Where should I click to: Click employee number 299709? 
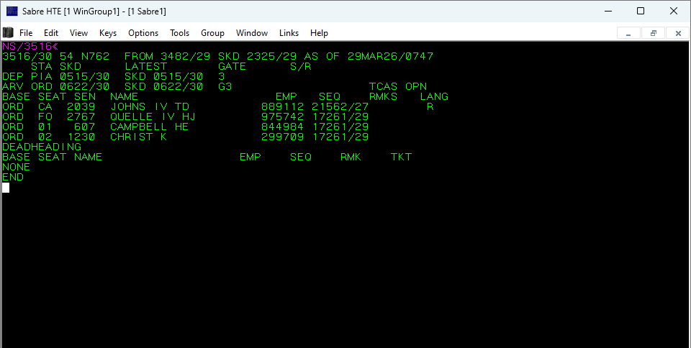[282, 137]
